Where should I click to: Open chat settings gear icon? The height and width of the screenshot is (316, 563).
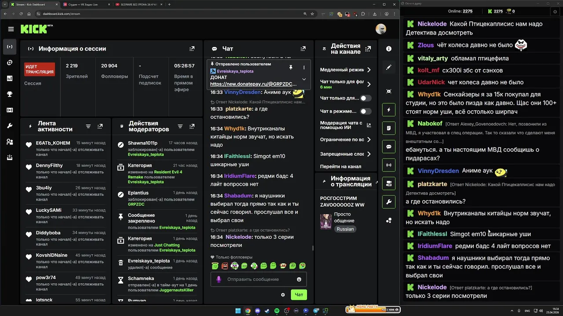283,295
